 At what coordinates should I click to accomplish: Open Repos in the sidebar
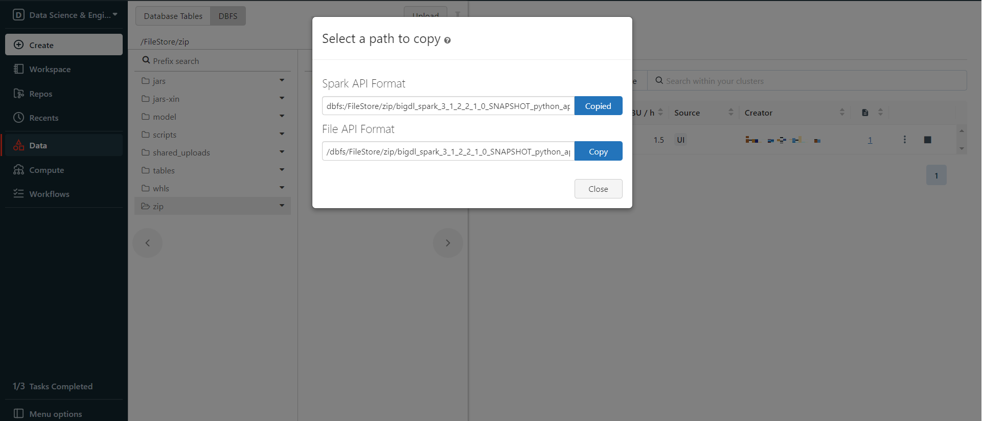pyautogui.click(x=40, y=94)
